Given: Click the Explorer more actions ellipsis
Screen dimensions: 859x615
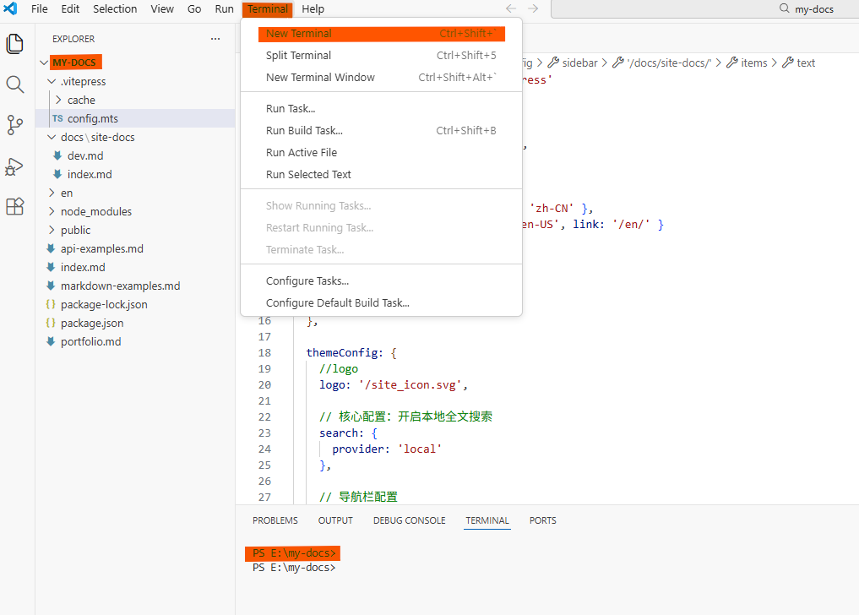Looking at the screenshot, I should (x=215, y=39).
